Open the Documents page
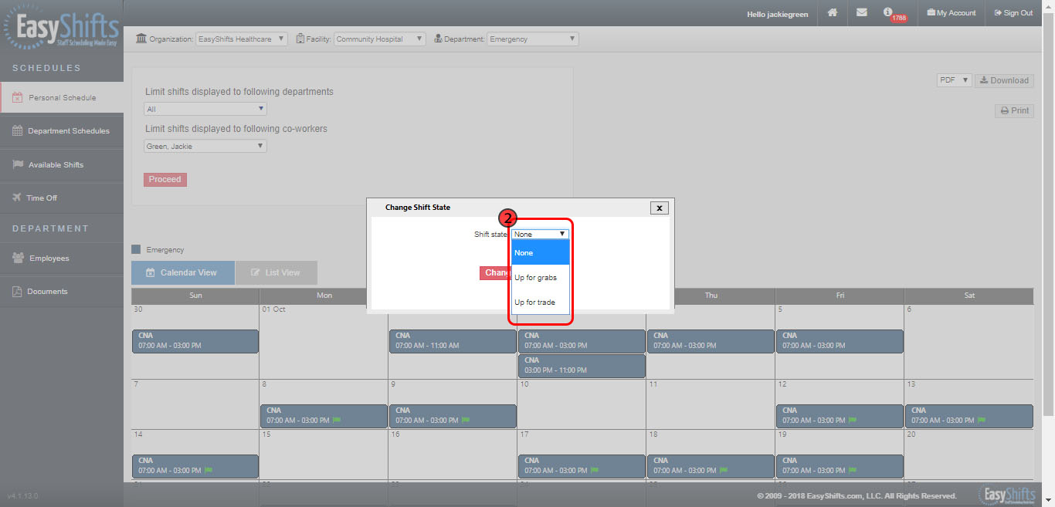This screenshot has width=1055, height=507. pos(62,292)
